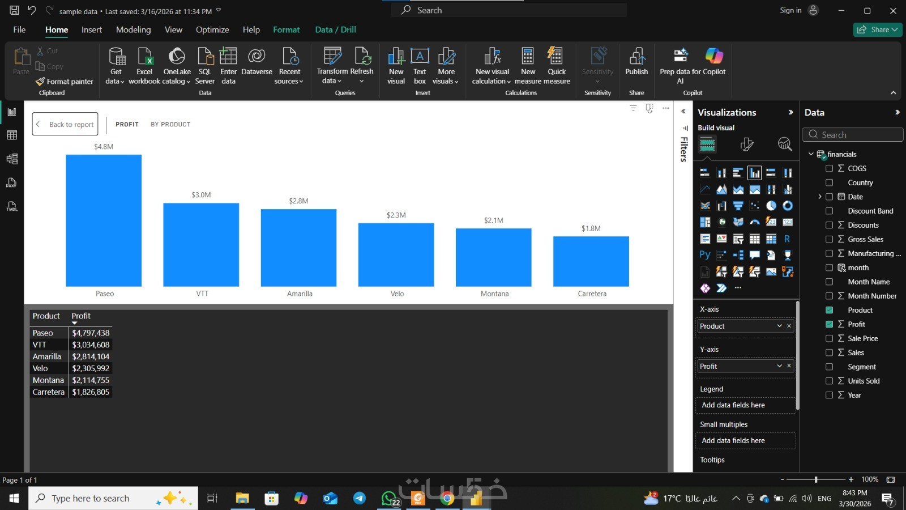Choose the Line chart visual

(x=705, y=189)
